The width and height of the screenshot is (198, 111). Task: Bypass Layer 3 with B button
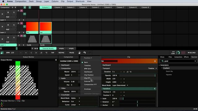click(8, 12)
